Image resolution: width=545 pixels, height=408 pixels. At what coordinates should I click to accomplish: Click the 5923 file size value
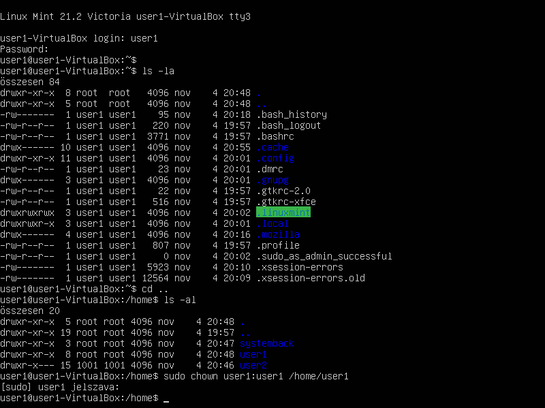(x=158, y=267)
